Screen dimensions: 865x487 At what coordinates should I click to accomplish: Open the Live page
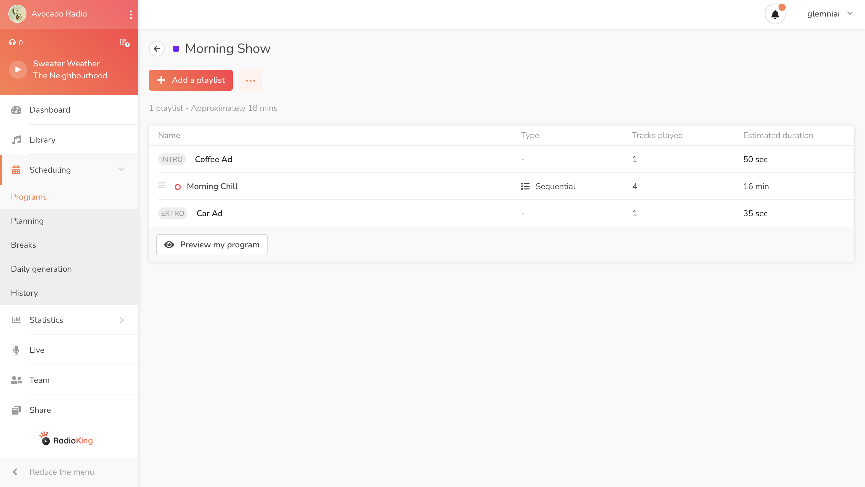click(69, 350)
